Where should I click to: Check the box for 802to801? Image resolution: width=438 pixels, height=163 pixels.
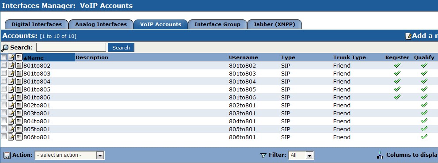4,105
